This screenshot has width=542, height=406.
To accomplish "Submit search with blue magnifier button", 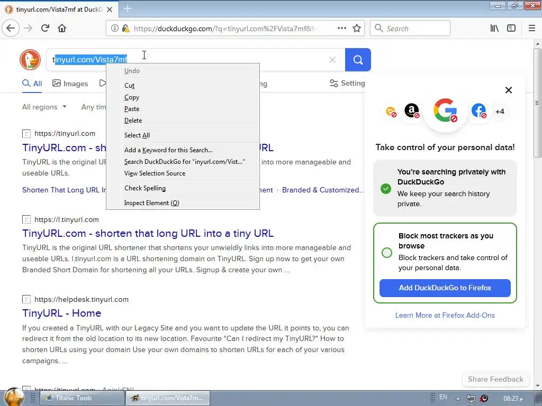I will point(358,60).
